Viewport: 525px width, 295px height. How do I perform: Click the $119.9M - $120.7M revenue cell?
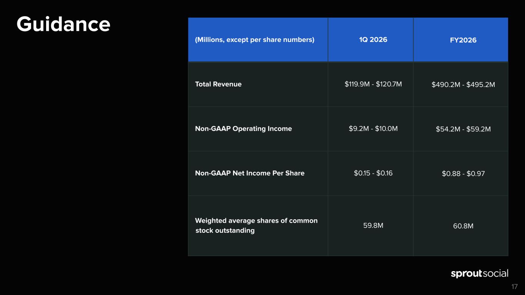(373, 84)
